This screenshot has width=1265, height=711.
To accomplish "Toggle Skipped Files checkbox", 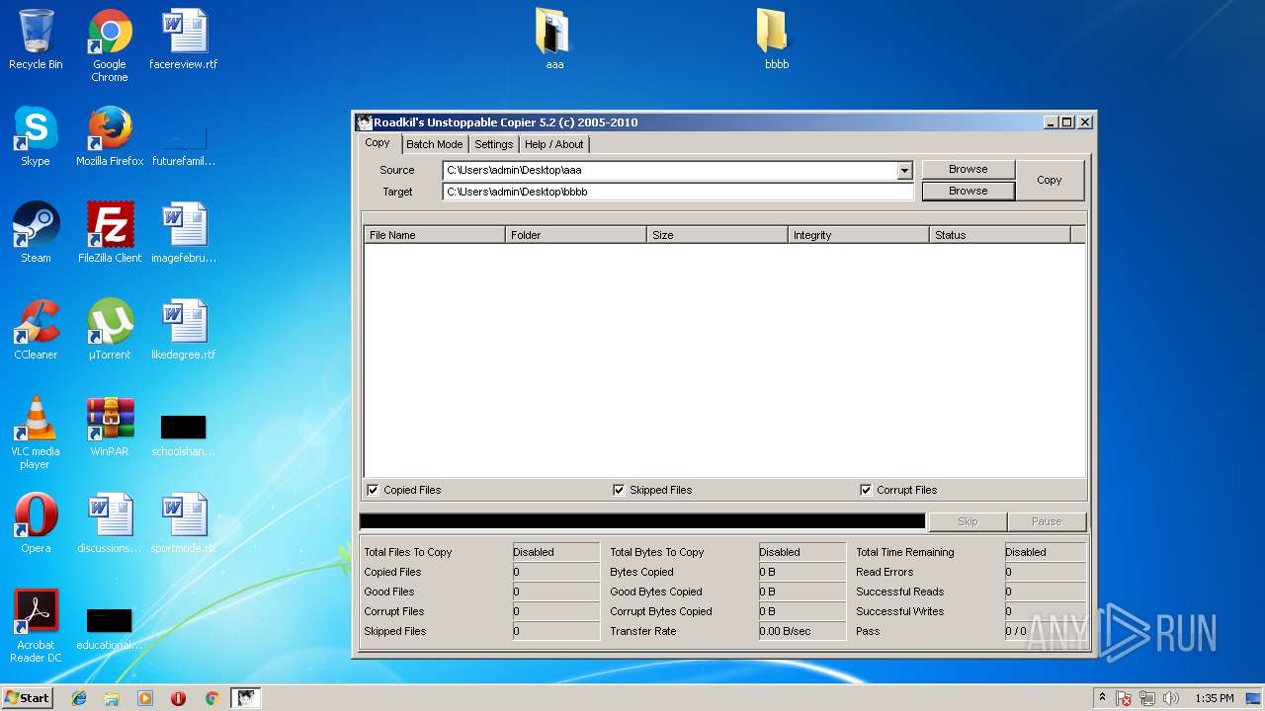I will point(619,490).
